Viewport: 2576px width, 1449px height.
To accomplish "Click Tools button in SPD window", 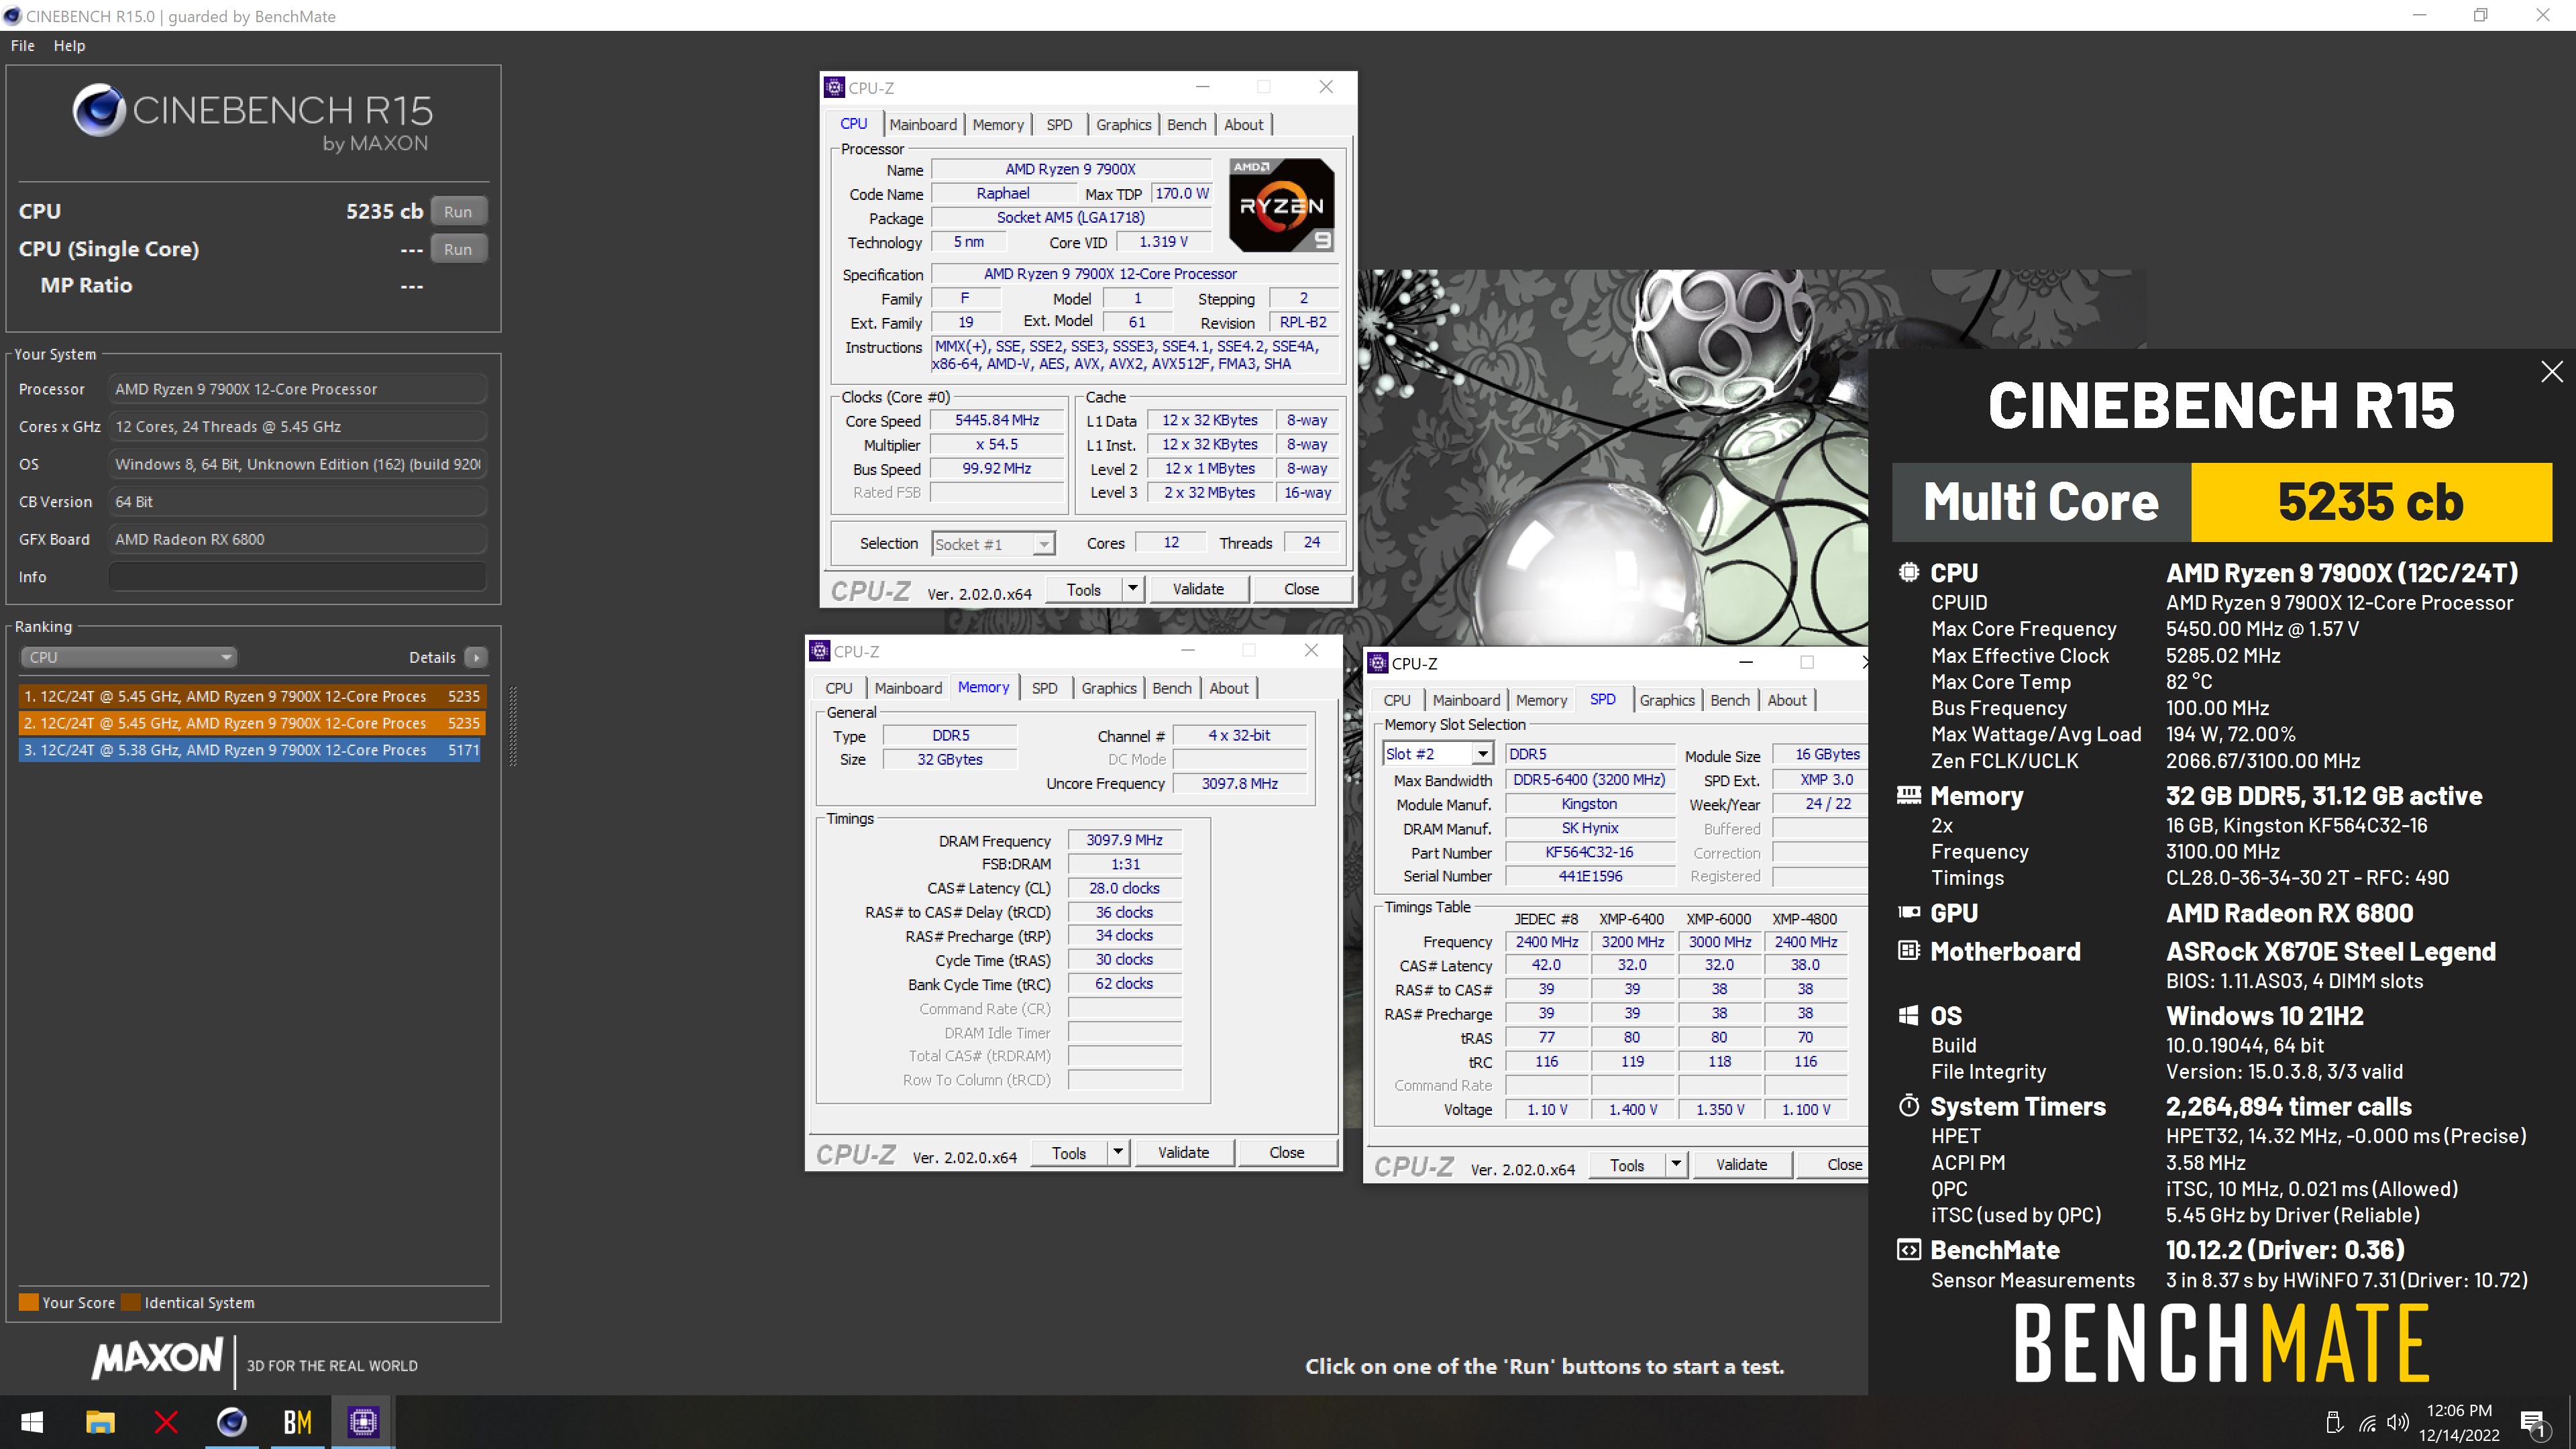I will 1626,1165.
